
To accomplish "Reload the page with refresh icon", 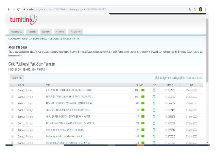I will (18, 9).
